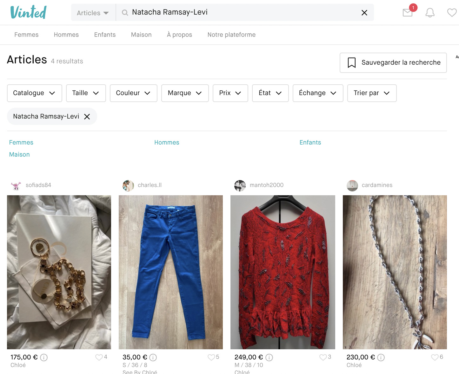Click the search magnifier icon
Screen dimensions: 459x374
pos(125,13)
